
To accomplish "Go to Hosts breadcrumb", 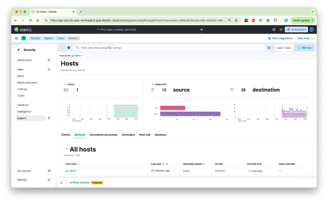I will point(61,38).
